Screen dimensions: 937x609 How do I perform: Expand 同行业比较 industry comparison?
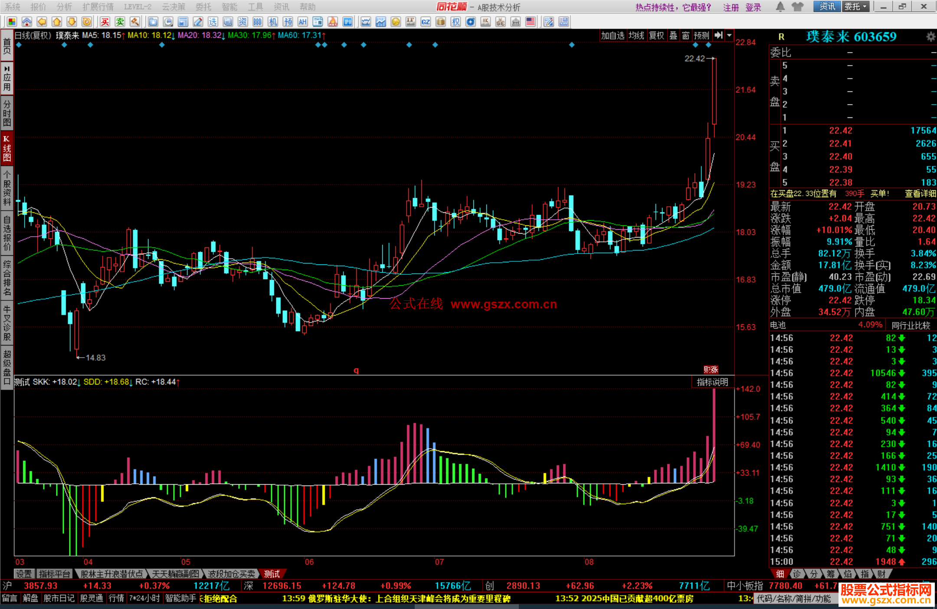pyautogui.click(x=911, y=325)
